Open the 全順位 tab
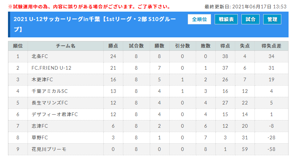Screen dimensions: 294x160 199,19
